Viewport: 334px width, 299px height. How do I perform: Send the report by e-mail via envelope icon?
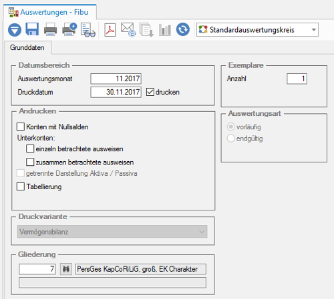tap(128, 30)
